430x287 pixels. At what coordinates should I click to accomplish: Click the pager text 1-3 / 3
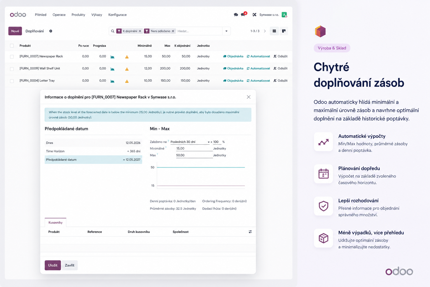point(255,31)
